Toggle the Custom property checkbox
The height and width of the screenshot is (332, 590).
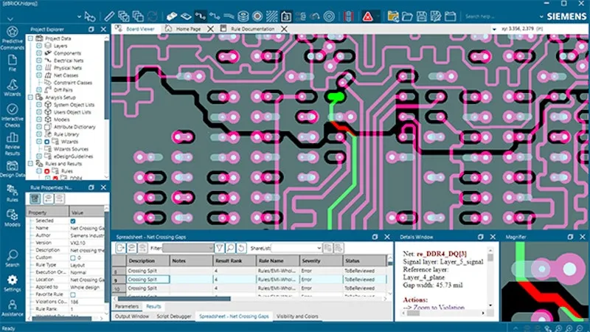point(73,257)
